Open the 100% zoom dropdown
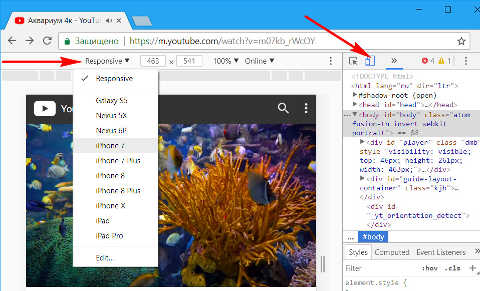The height and width of the screenshot is (291, 480). (x=225, y=61)
